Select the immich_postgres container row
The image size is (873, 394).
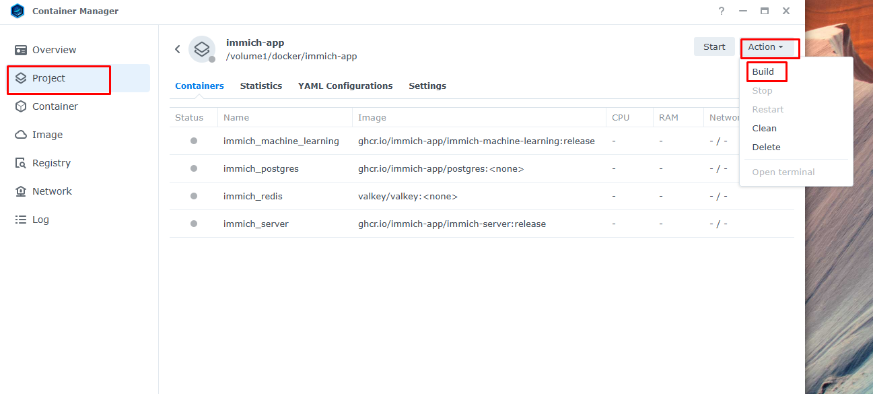tap(260, 169)
